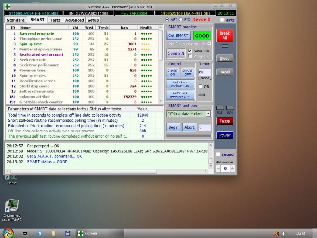Decrease API number with minus button
The image size is (317, 238).
(x=218, y=168)
